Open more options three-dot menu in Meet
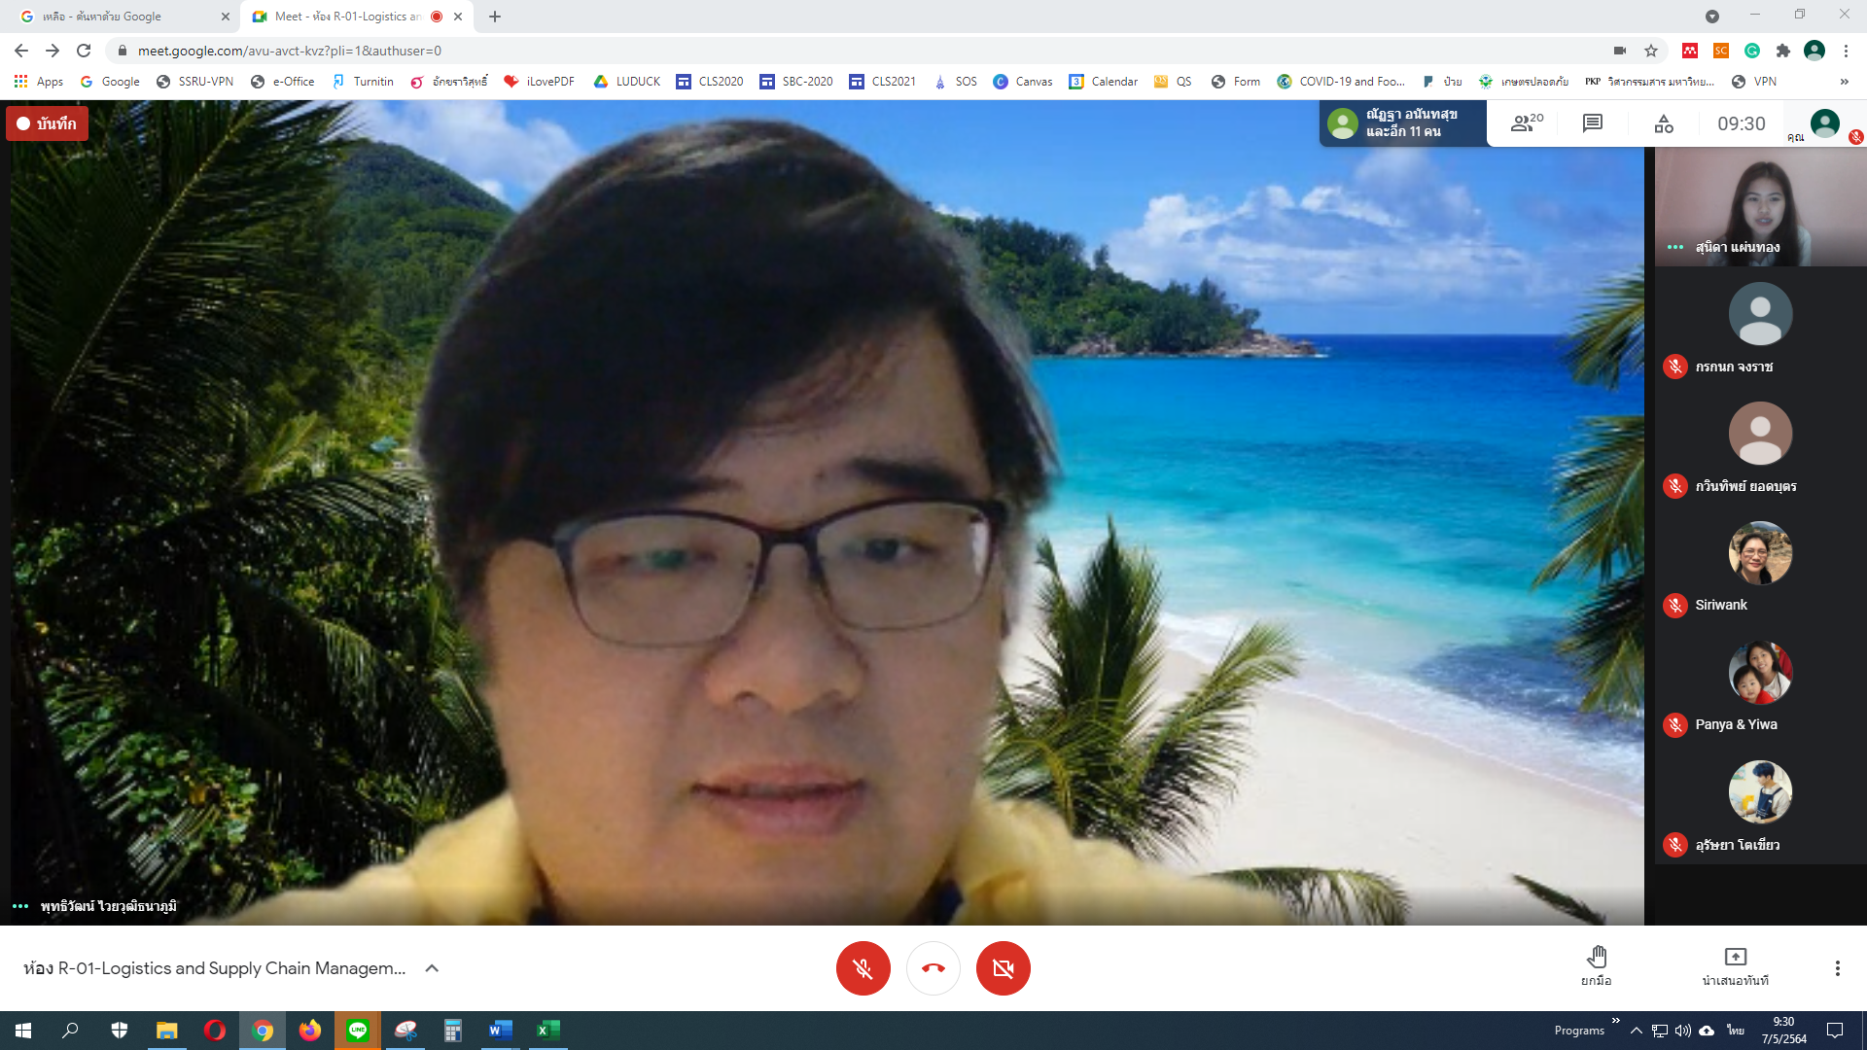Viewport: 1867px width, 1050px height. 1837,968
